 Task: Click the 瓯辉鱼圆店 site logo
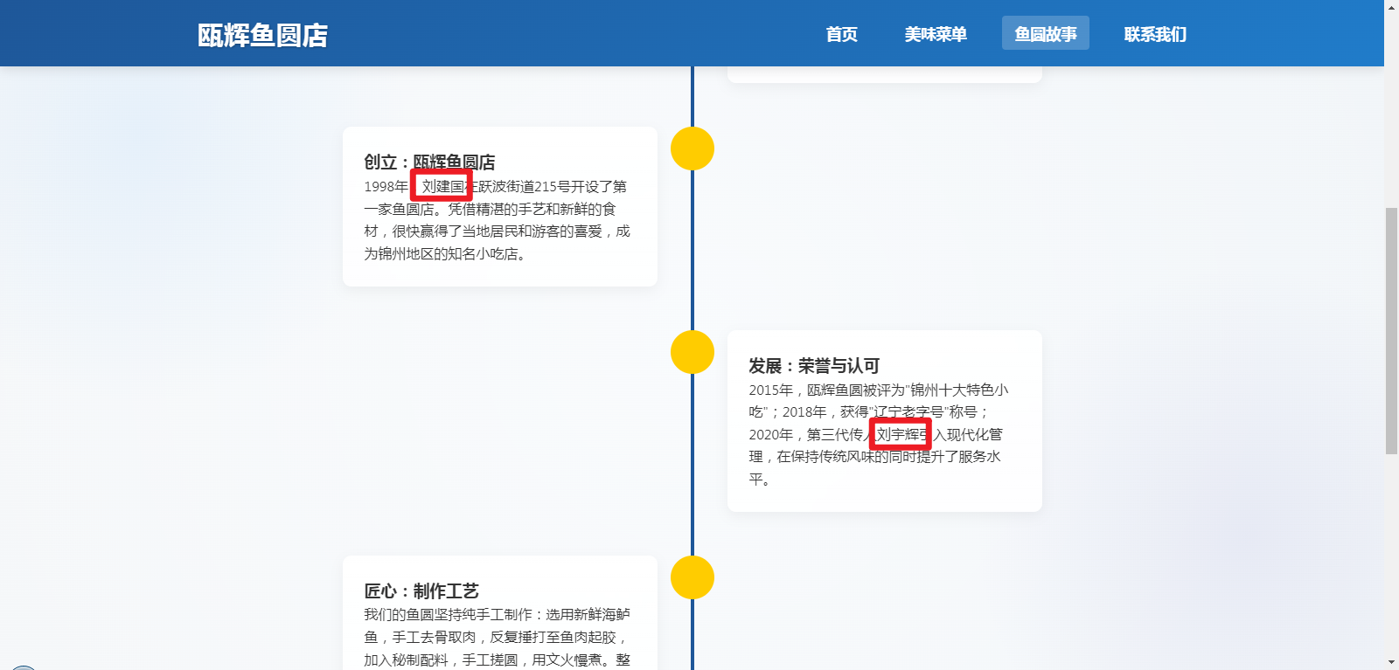click(x=262, y=35)
